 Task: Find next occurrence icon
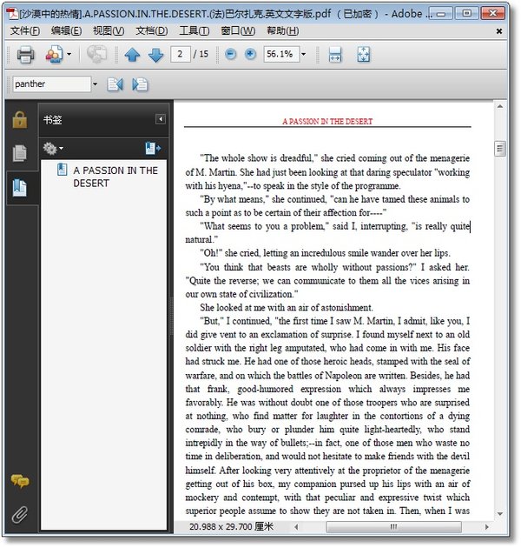[x=140, y=84]
